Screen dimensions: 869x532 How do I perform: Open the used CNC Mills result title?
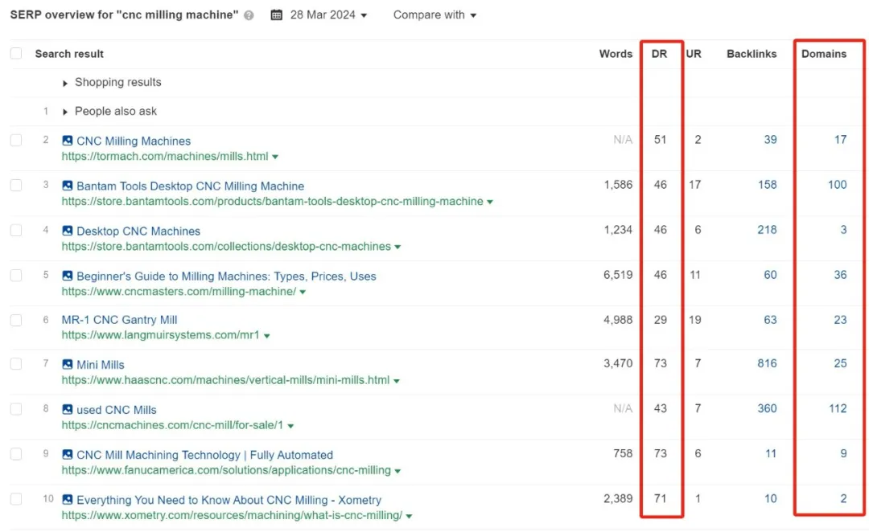coord(117,410)
